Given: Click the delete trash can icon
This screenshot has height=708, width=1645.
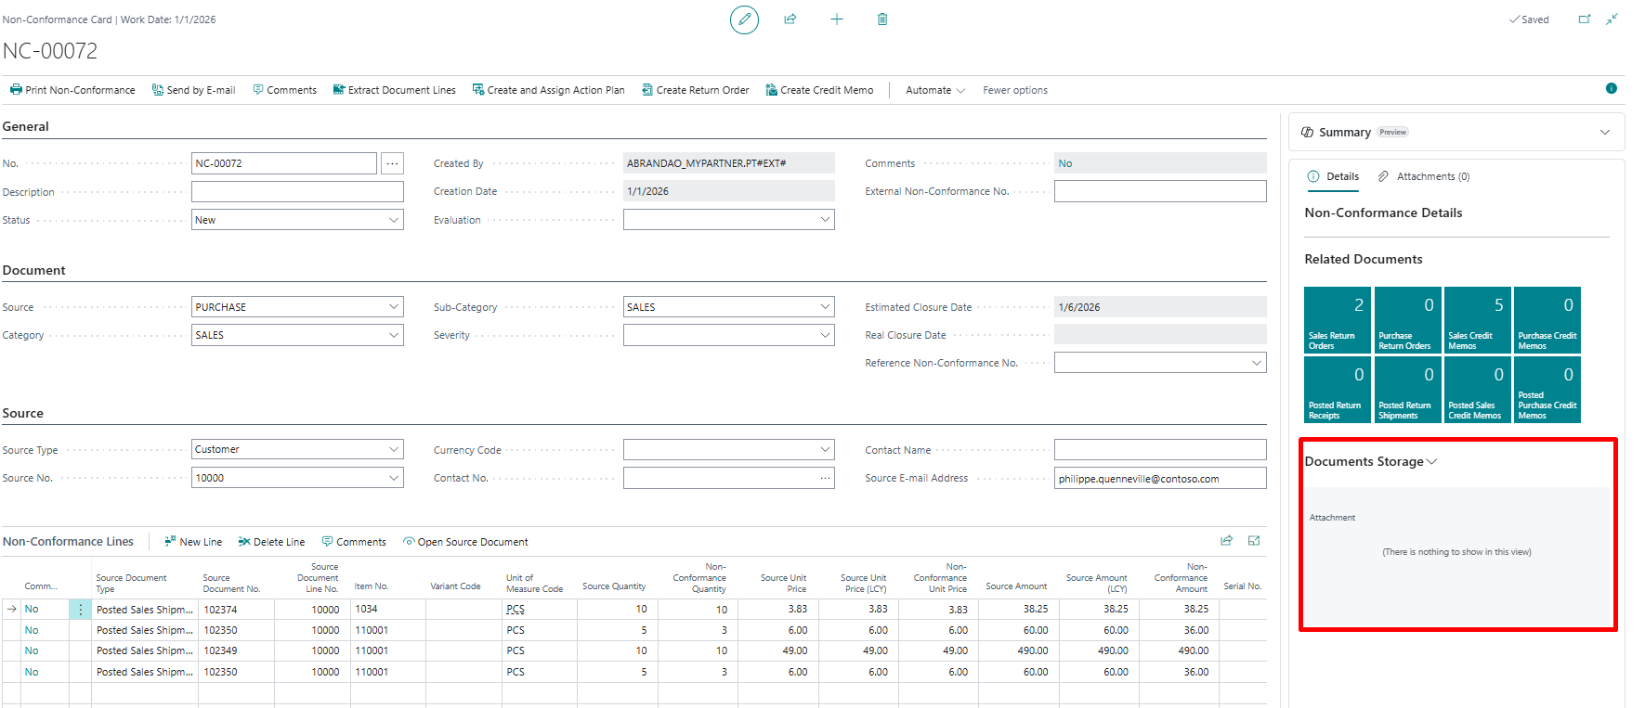Looking at the screenshot, I should pos(882,19).
